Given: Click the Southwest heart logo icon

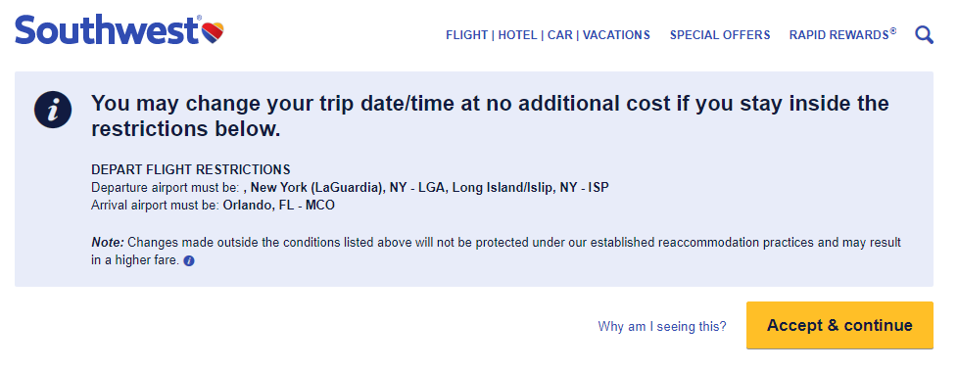Looking at the screenshot, I should pyautogui.click(x=214, y=30).
